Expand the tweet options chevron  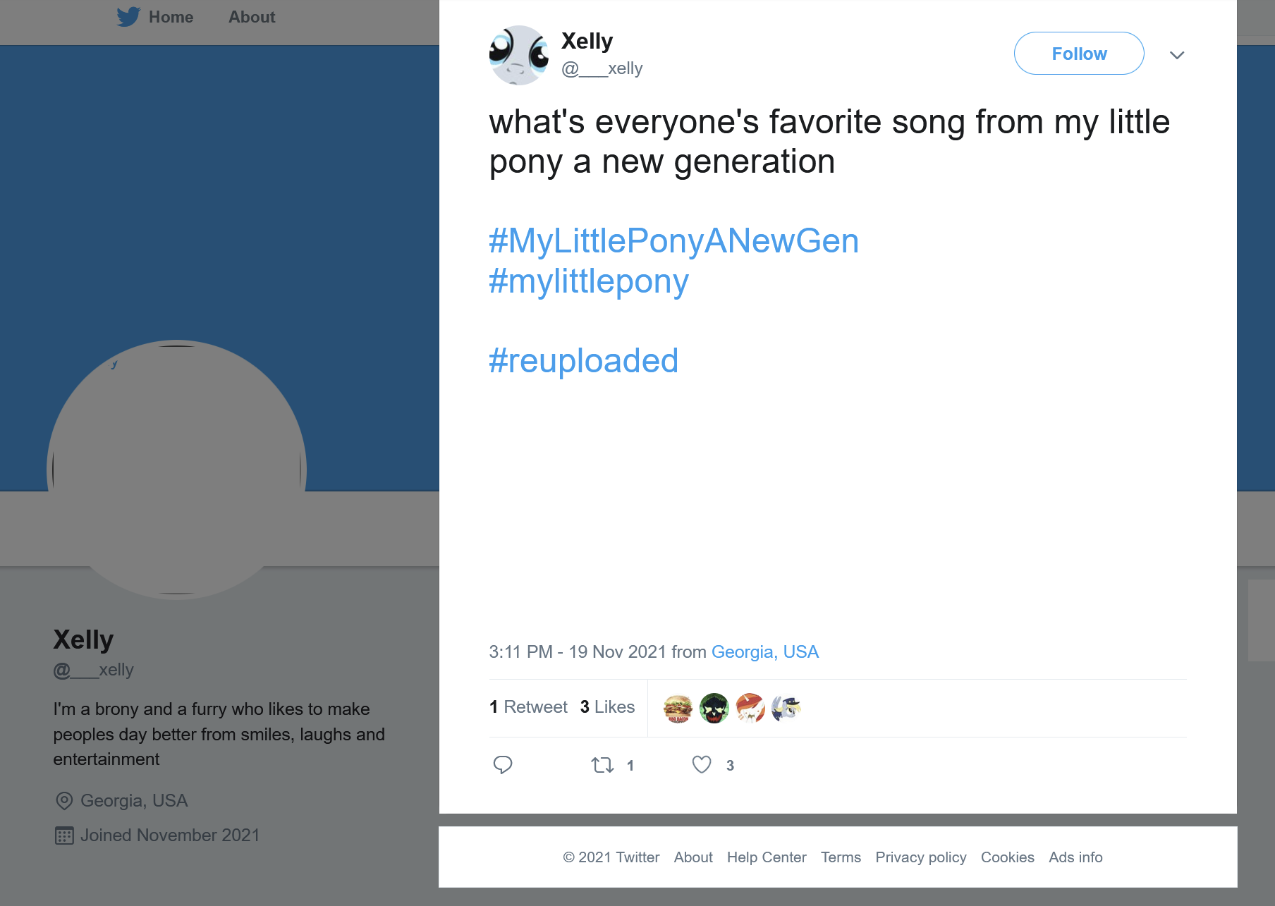click(1177, 55)
